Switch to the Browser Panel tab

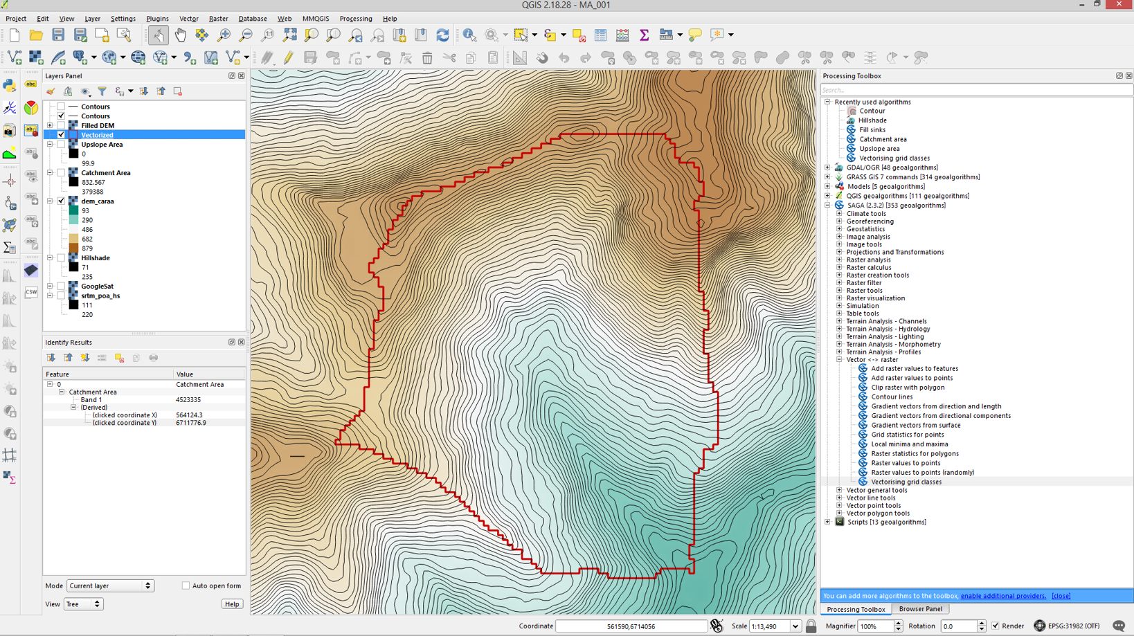click(x=920, y=609)
